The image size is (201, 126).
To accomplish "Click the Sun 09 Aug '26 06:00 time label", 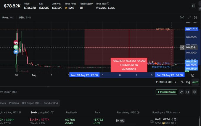I will 170,75.
